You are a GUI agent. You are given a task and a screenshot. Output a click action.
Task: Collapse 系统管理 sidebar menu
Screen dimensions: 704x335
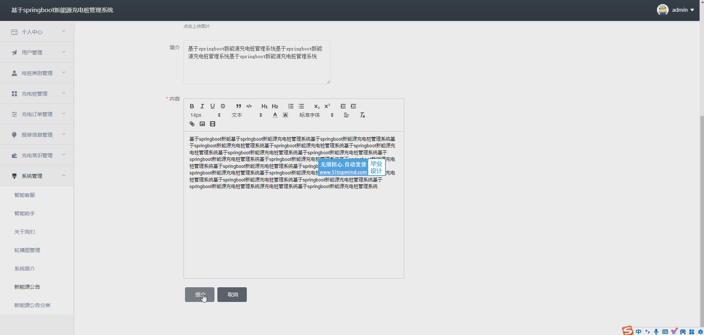coord(37,176)
